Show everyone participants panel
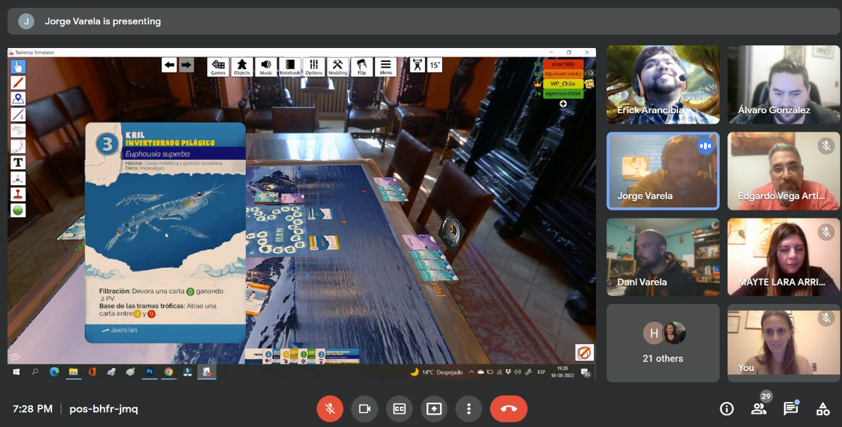Screen dimensions: 842x427 [x=758, y=409]
